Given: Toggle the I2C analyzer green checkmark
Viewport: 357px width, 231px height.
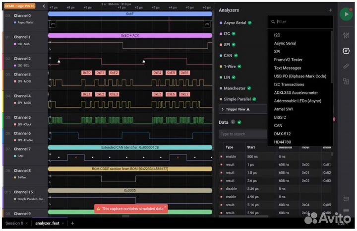Looking at the screenshot, I should click(234, 34).
